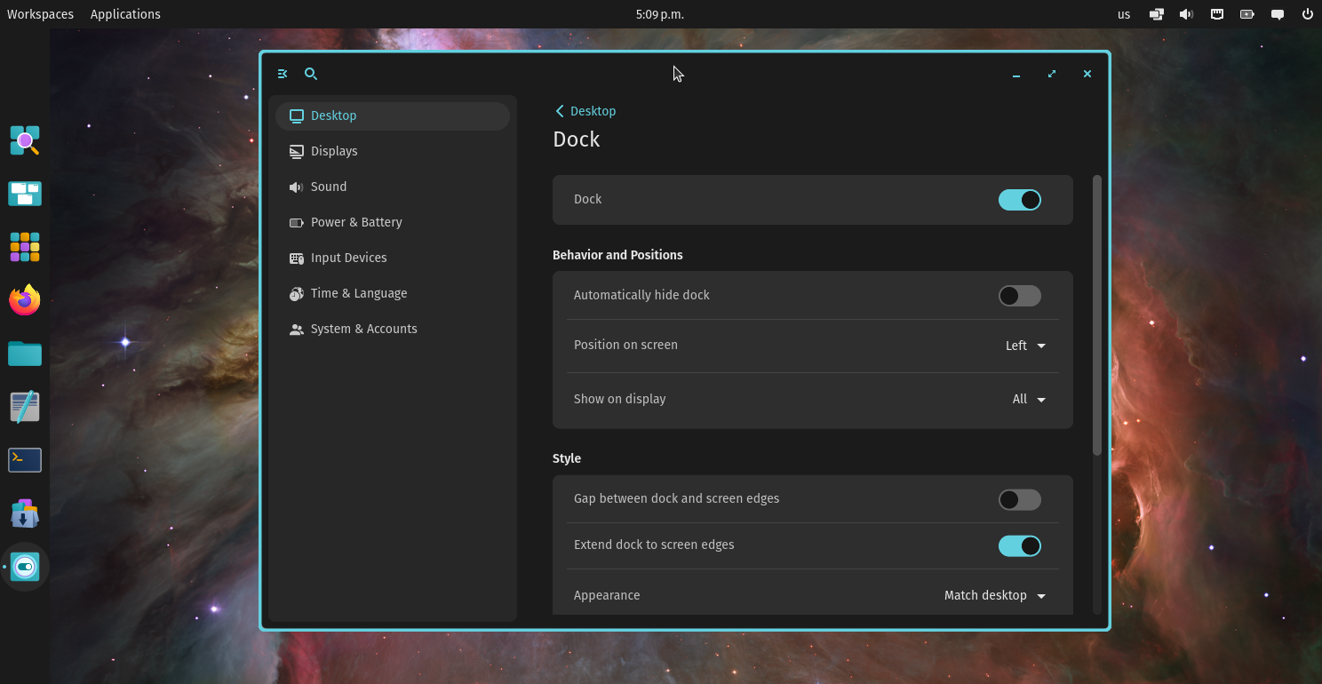This screenshot has height=684, width=1322.
Task: Enable Gap between dock and screen edges
Action: coord(1020,500)
